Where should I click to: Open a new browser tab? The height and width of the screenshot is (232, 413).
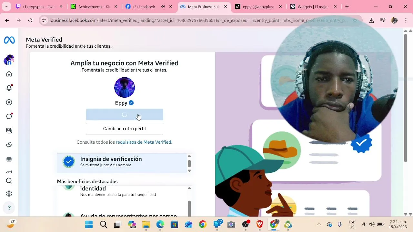tap(347, 6)
